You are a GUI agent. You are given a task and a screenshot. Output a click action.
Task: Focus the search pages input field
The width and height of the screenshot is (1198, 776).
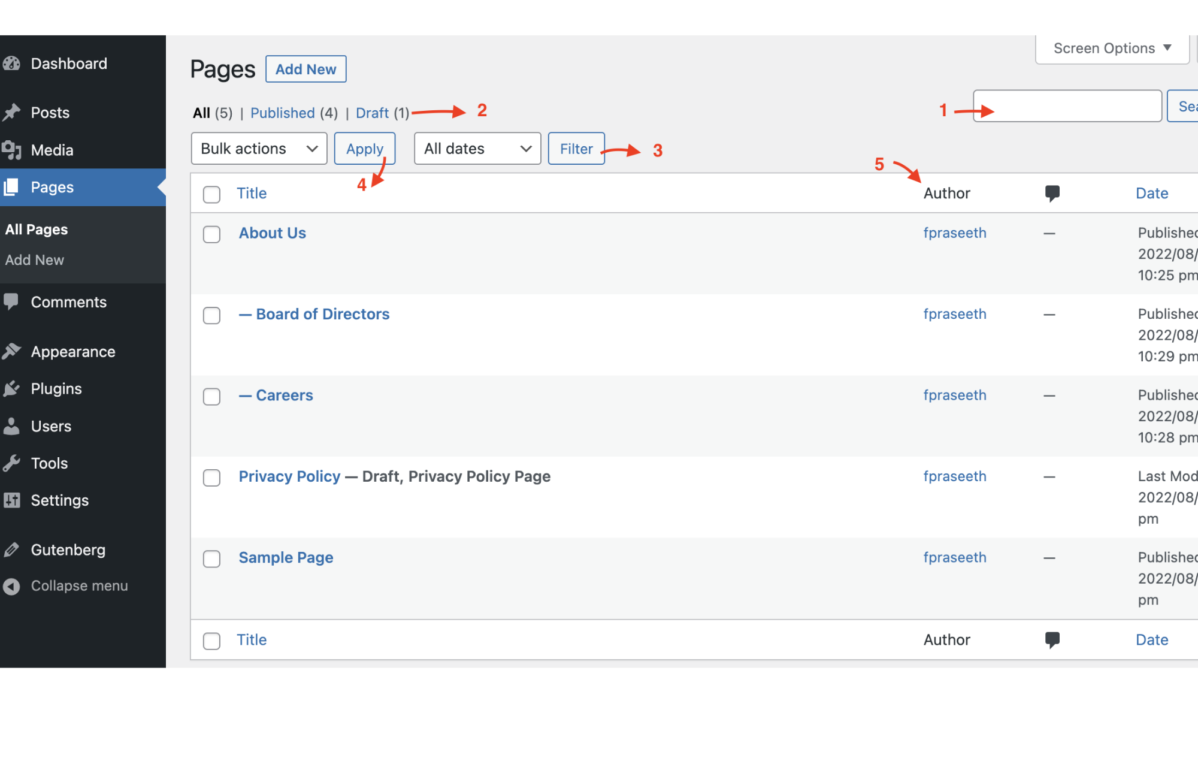click(x=1067, y=106)
